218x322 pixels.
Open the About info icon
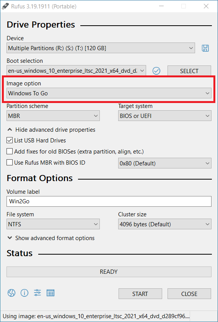tap(24, 293)
